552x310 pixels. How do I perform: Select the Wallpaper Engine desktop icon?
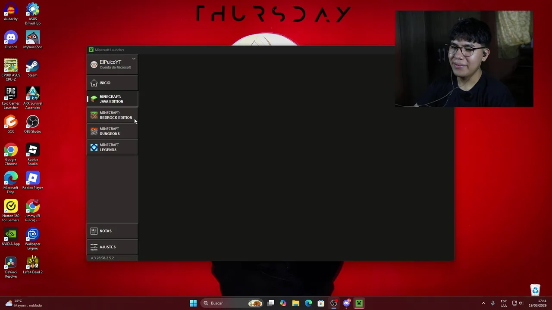click(33, 239)
